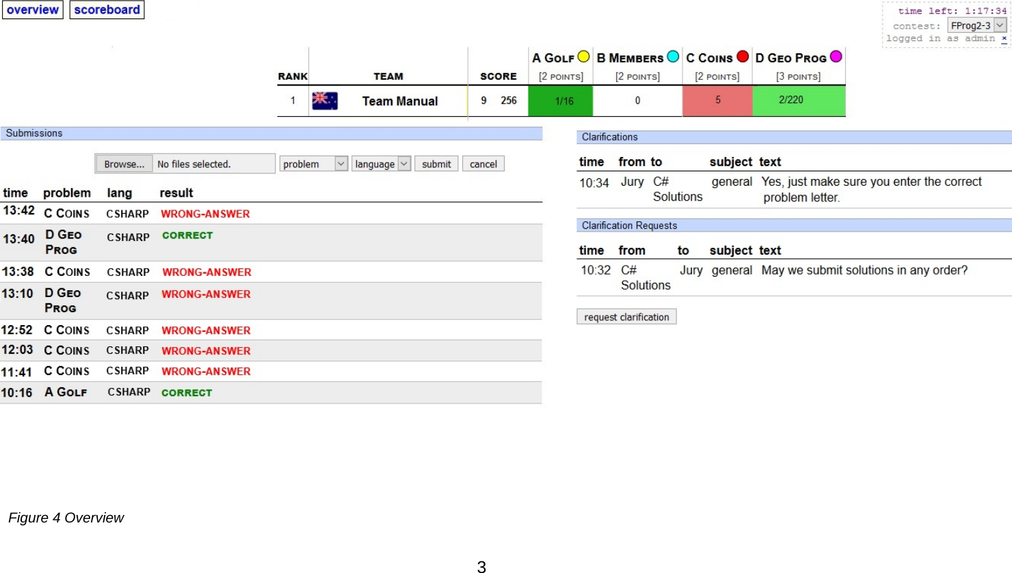Click the Team Manual team name
The image size is (1012, 573).
tap(400, 101)
